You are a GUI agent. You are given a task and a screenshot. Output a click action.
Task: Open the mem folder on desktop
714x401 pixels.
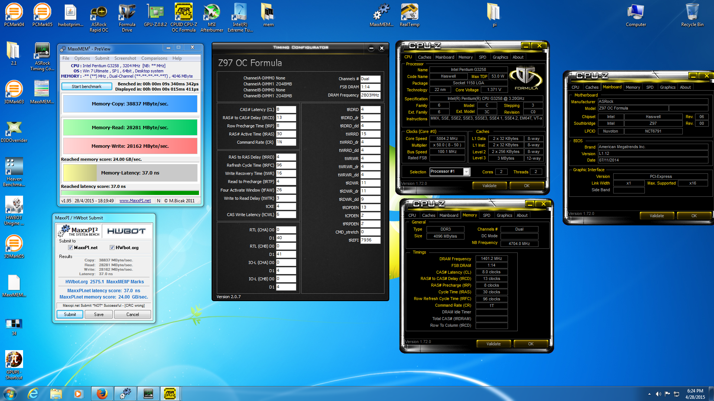(268, 15)
